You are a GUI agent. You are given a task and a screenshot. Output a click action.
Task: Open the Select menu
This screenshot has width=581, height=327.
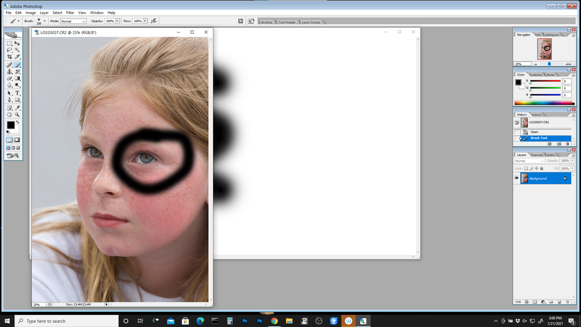click(57, 13)
